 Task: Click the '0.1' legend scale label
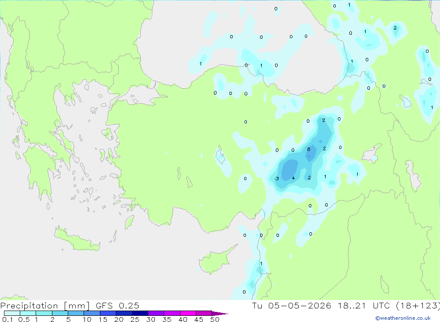pyautogui.click(x=7, y=319)
